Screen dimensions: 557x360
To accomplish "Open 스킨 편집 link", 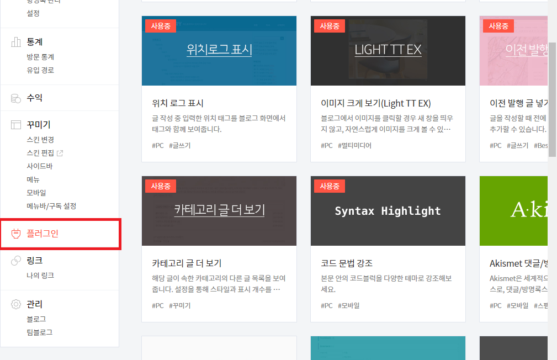I will (40, 153).
